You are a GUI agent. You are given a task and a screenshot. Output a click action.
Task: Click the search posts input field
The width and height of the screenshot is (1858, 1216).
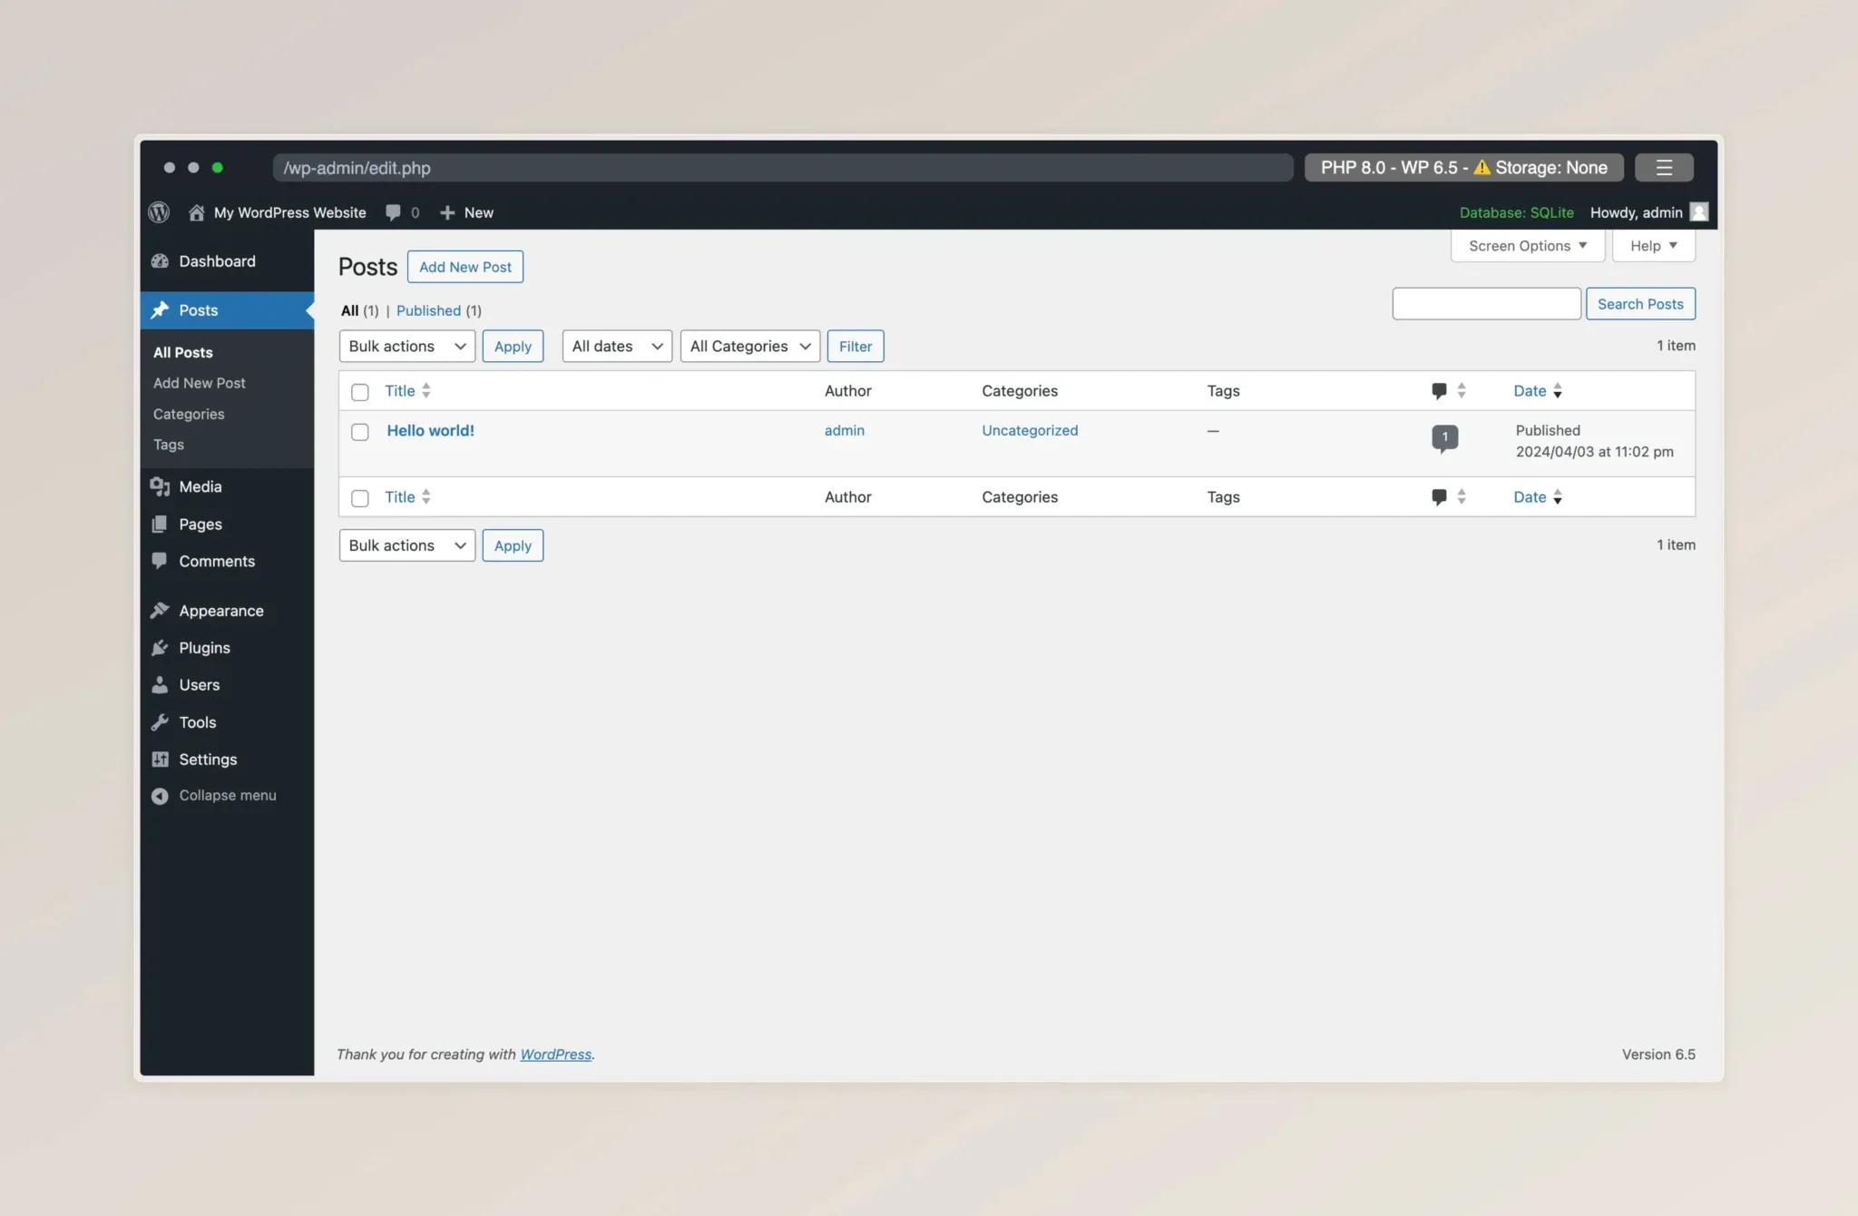[x=1486, y=304]
